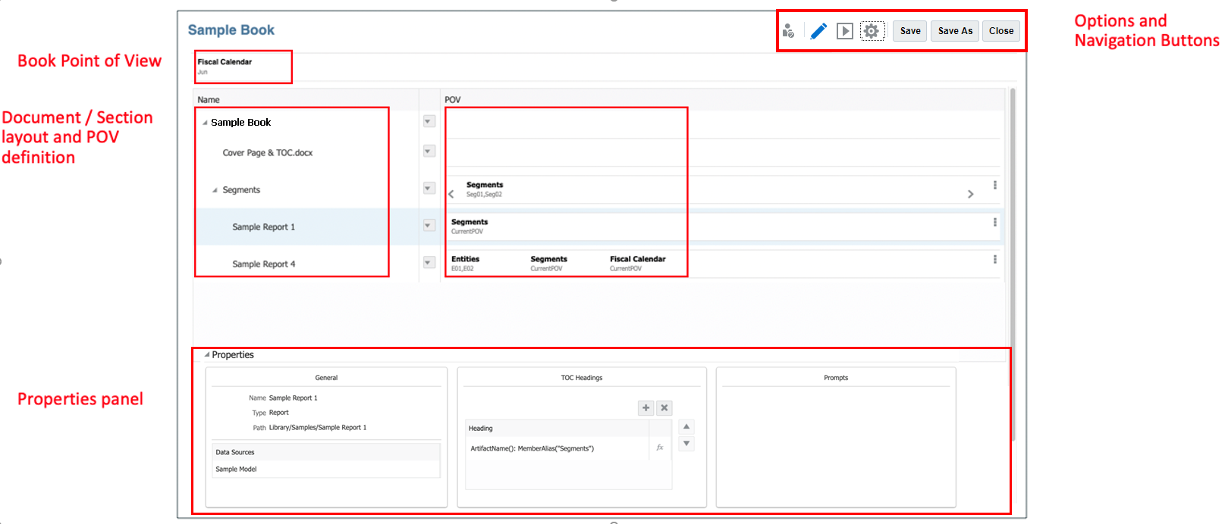The width and height of the screenshot is (1225, 524).
Task: Open the gear settings menu
Action: (x=872, y=31)
